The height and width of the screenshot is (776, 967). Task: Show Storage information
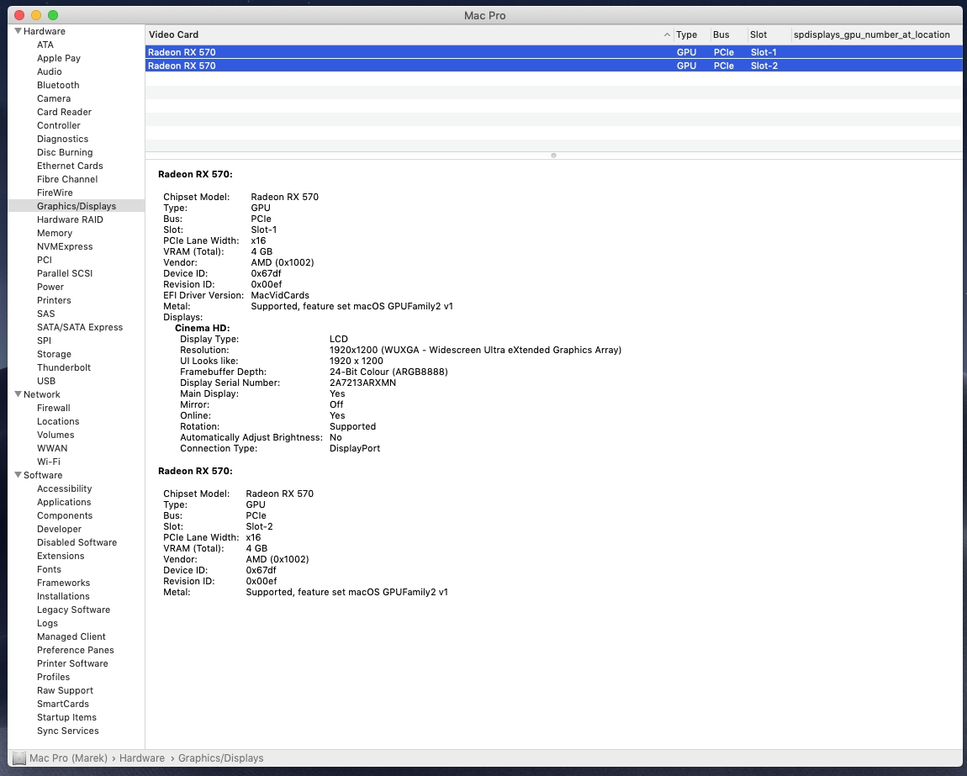click(54, 354)
